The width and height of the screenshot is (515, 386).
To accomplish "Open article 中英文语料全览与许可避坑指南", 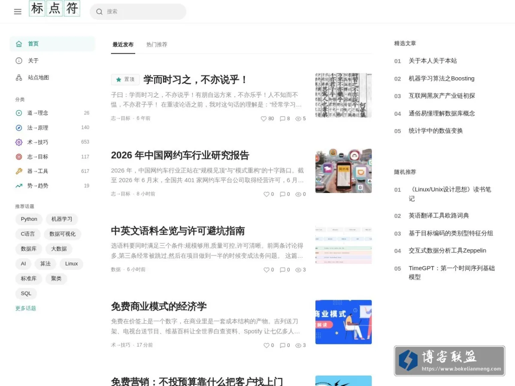I will (178, 231).
